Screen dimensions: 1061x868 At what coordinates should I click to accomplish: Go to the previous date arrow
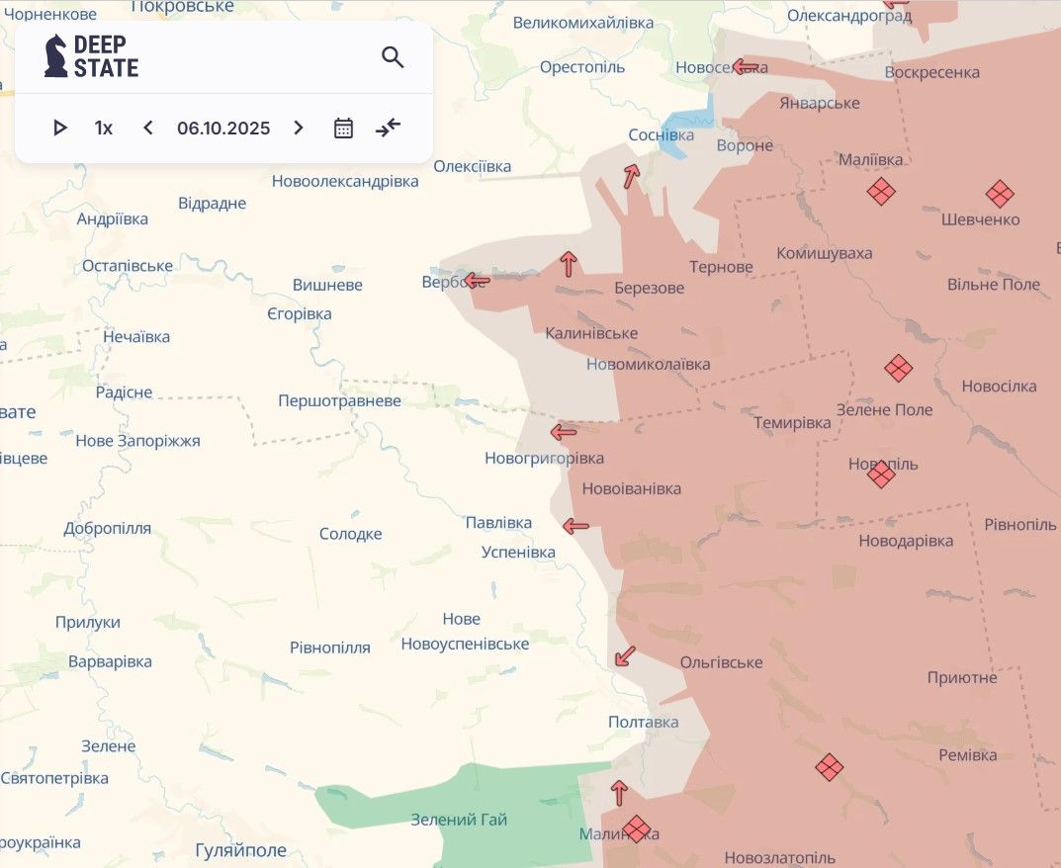click(148, 128)
